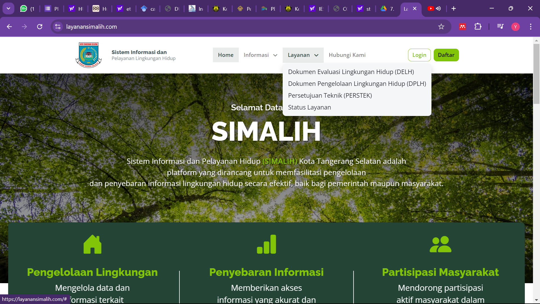Switch to the WhatsApp tab
The image size is (540, 304).
(x=28, y=9)
